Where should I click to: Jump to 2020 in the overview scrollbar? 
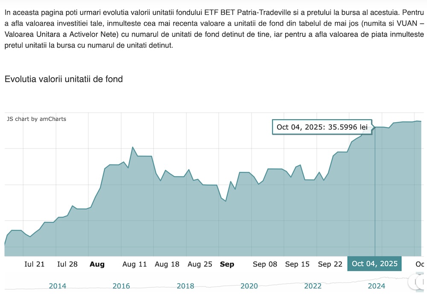pyautogui.click(x=249, y=286)
